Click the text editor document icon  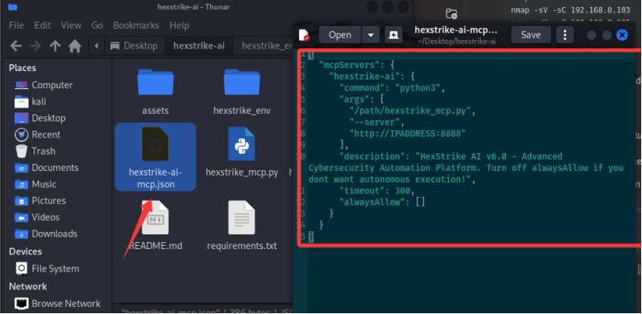[x=304, y=36]
